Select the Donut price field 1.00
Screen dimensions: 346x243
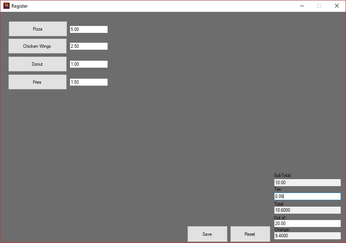(x=89, y=64)
